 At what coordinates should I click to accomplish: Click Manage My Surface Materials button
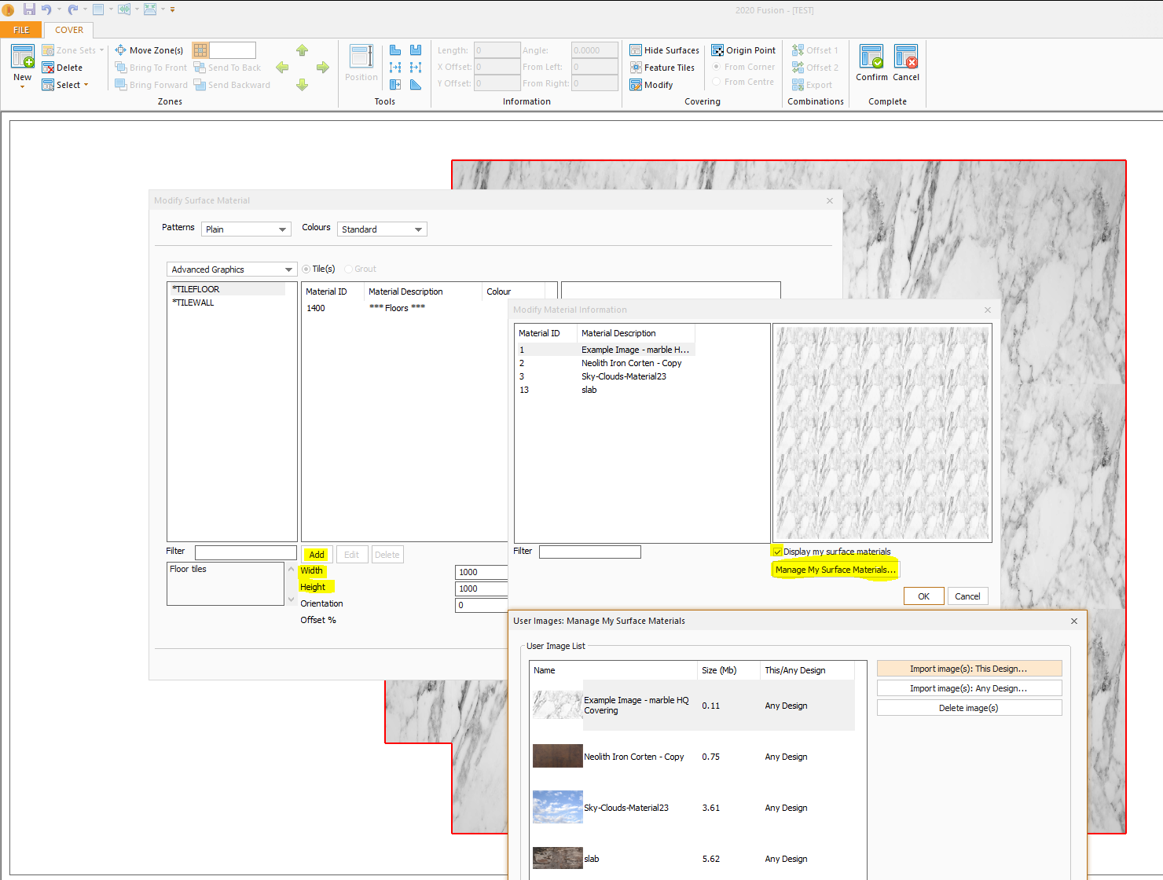coord(835,570)
